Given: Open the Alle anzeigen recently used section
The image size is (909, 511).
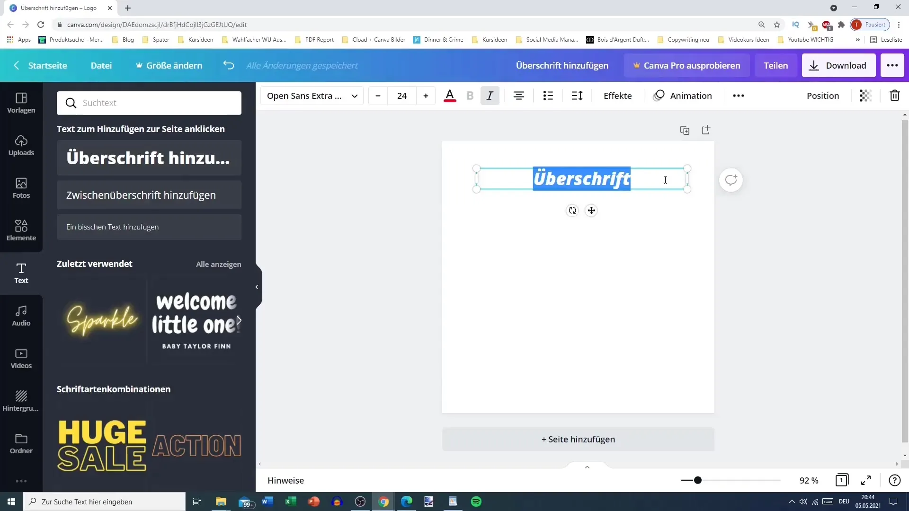Looking at the screenshot, I should coord(219,264).
